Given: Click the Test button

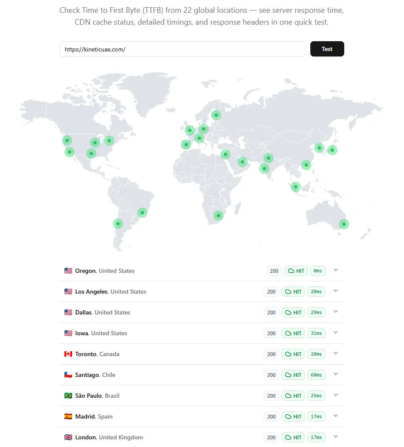Looking at the screenshot, I should 327,49.
